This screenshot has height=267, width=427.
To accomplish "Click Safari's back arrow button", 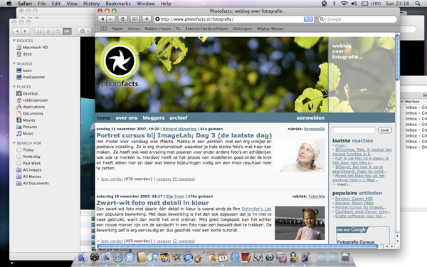I will pos(102,19).
